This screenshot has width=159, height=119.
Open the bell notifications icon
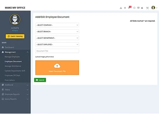(x=125, y=8)
